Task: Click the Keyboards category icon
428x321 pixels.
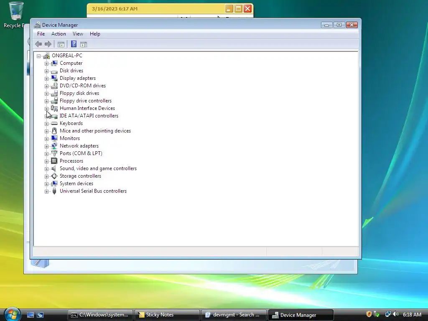Action: (54, 123)
